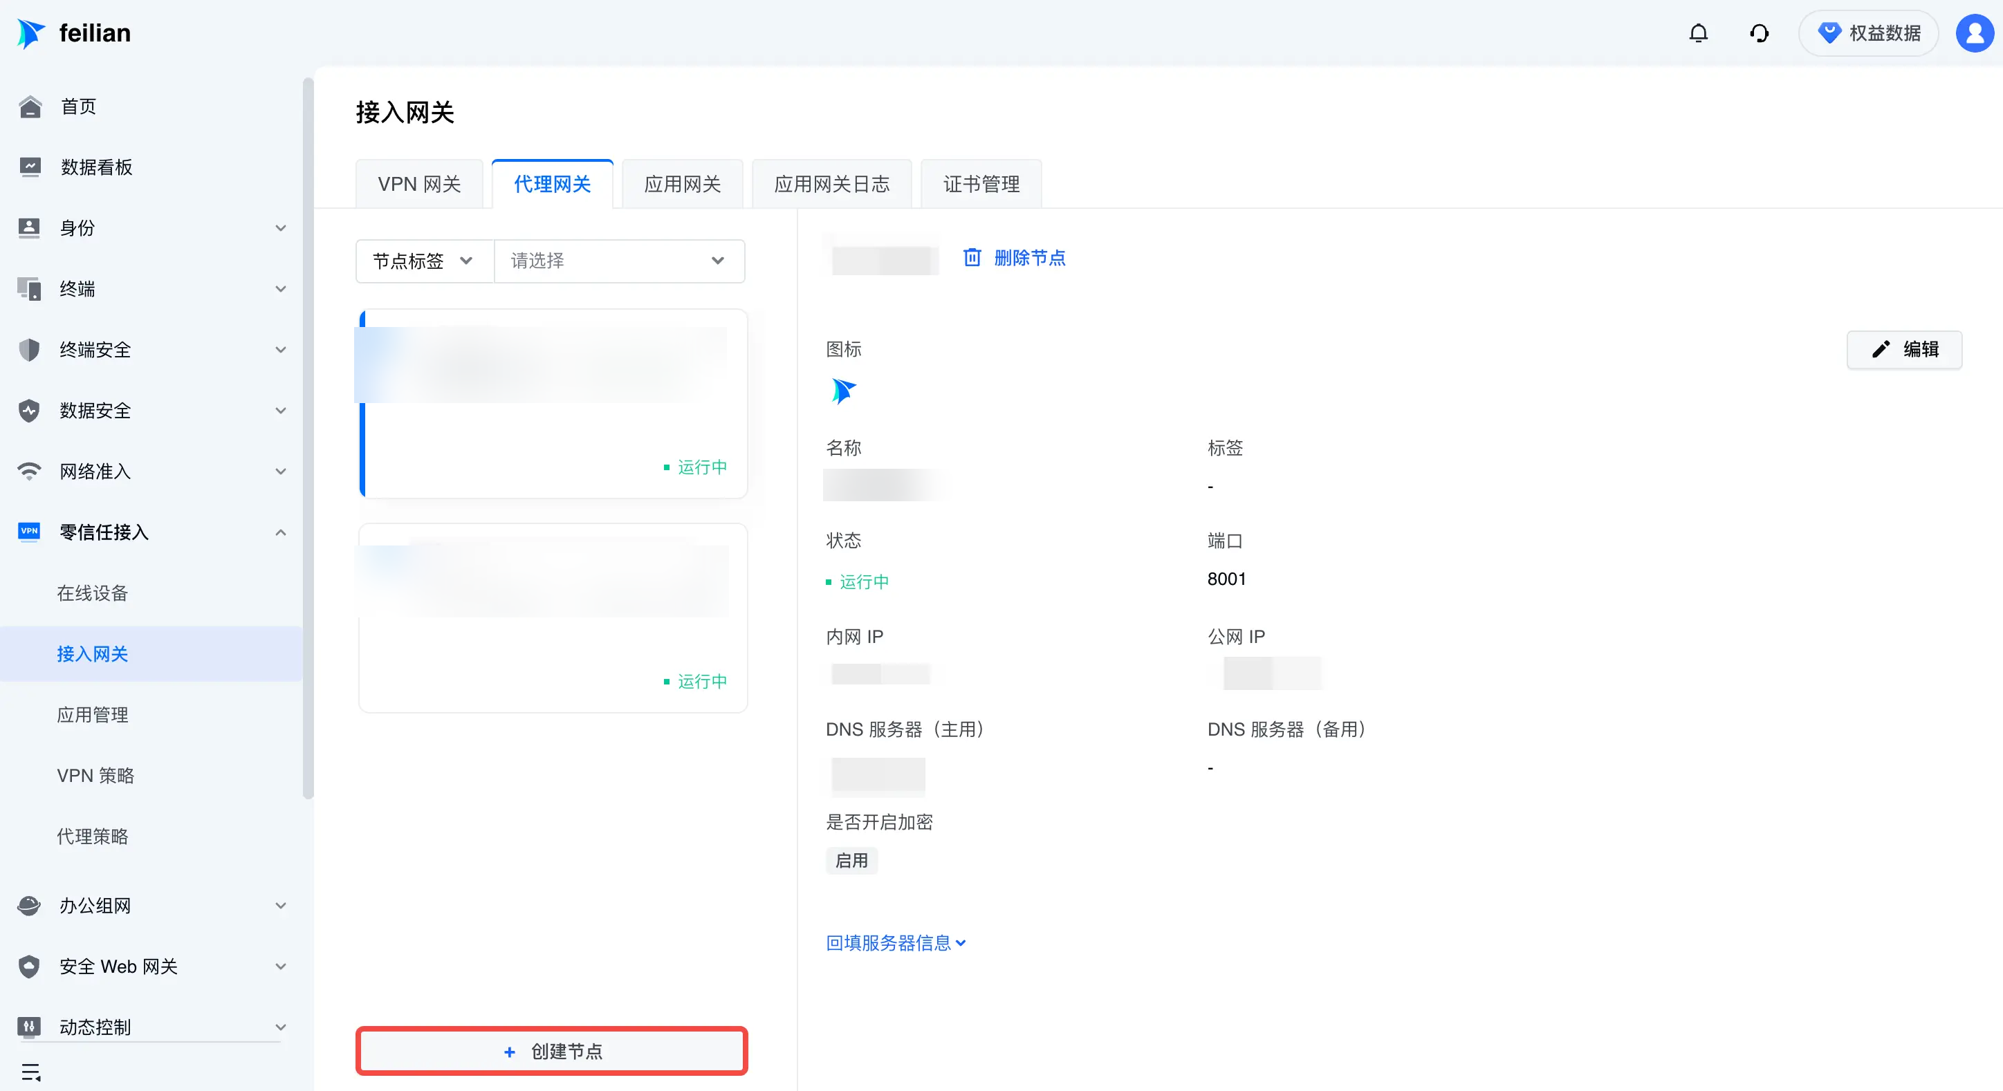
Task: Open the 应用网关日志 tab
Action: 831,184
